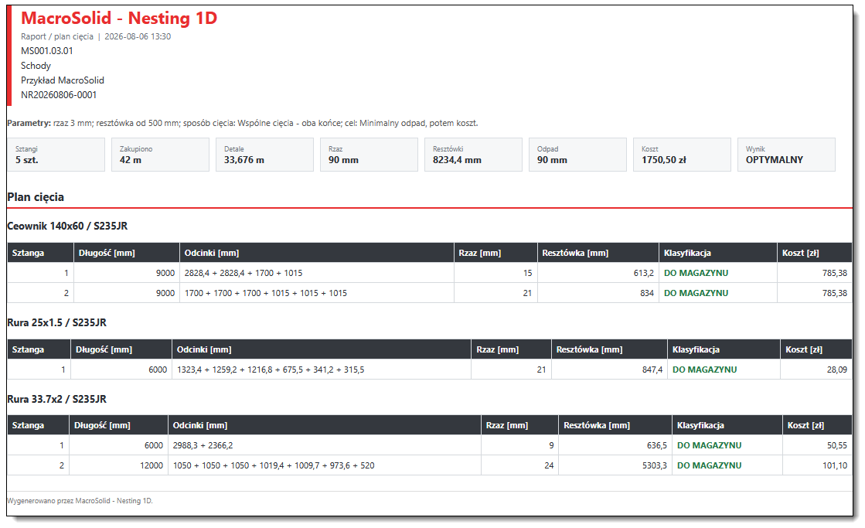Click the MacroSolid - Nesting 1D title
865x528 pixels.
point(118,19)
